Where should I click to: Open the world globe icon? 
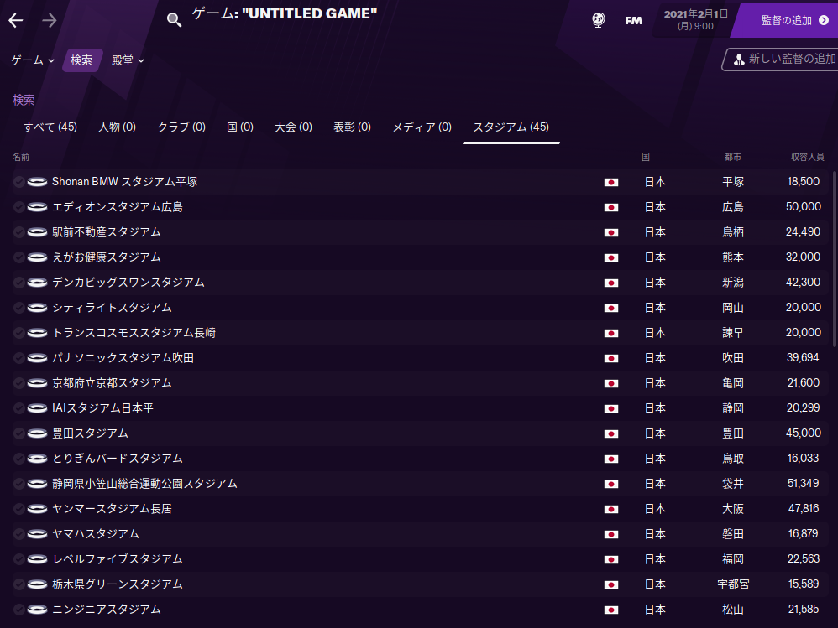click(x=599, y=20)
